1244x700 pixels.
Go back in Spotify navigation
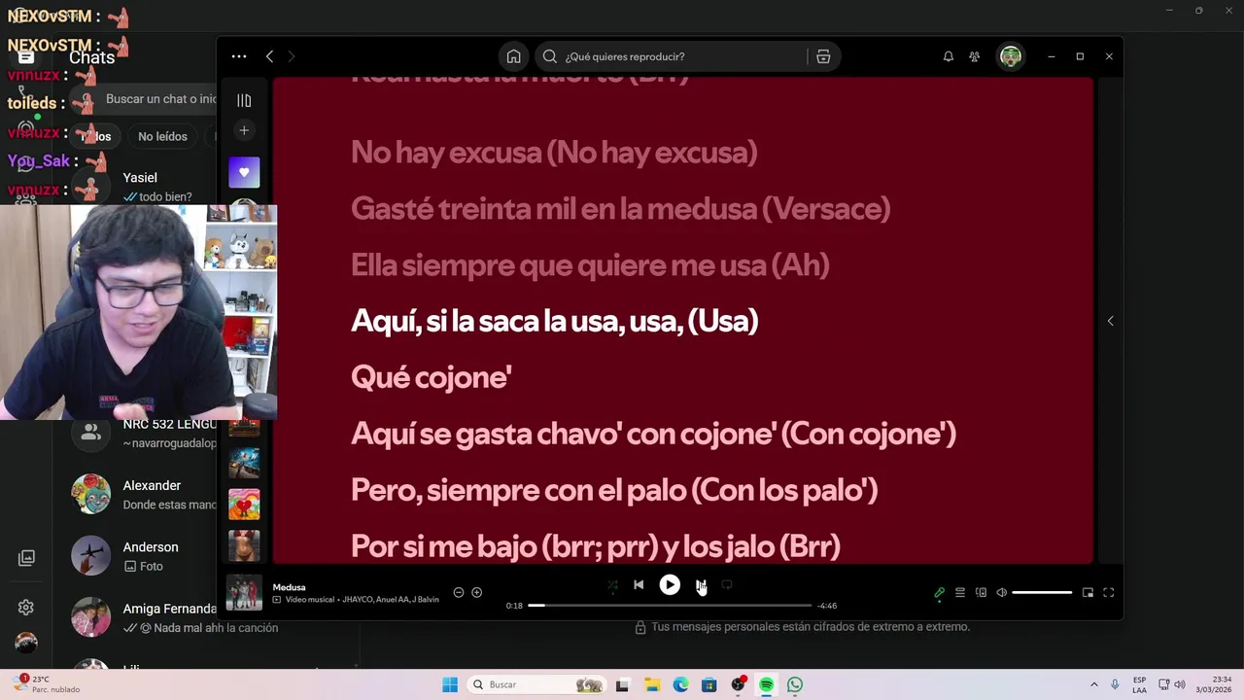269,56
